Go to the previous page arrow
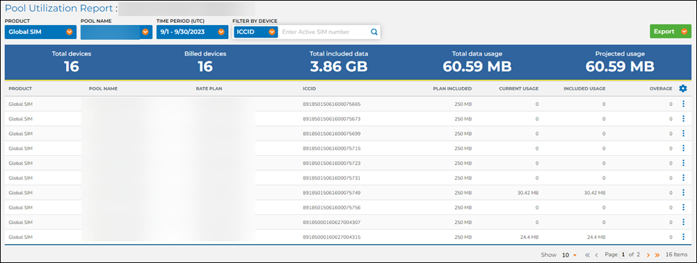The width and height of the screenshot is (697, 263). pyautogui.click(x=597, y=255)
